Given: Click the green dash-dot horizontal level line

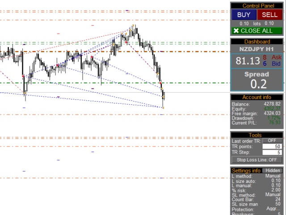Looking at the screenshot, I should point(115,83).
